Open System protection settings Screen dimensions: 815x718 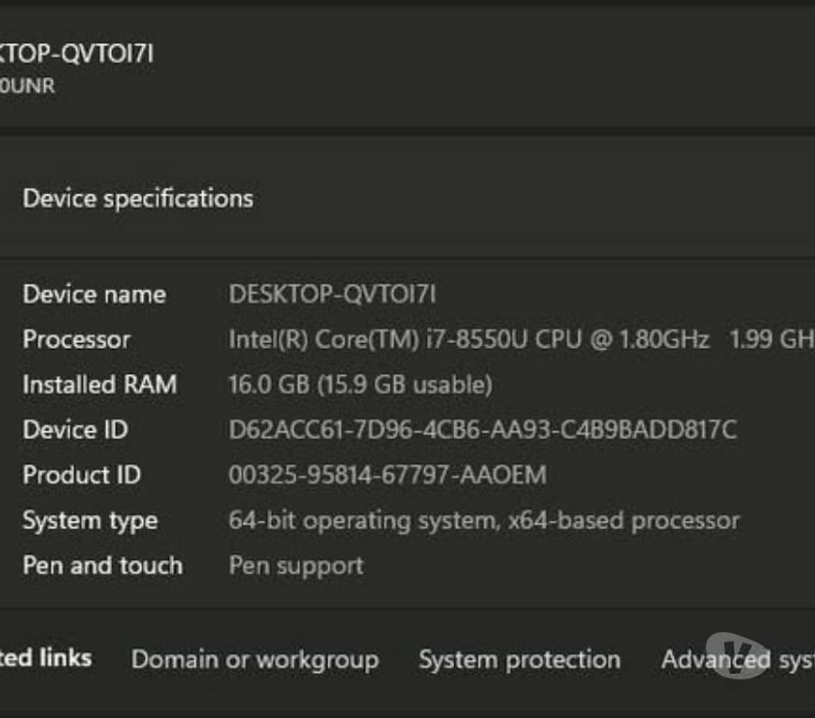click(519, 660)
